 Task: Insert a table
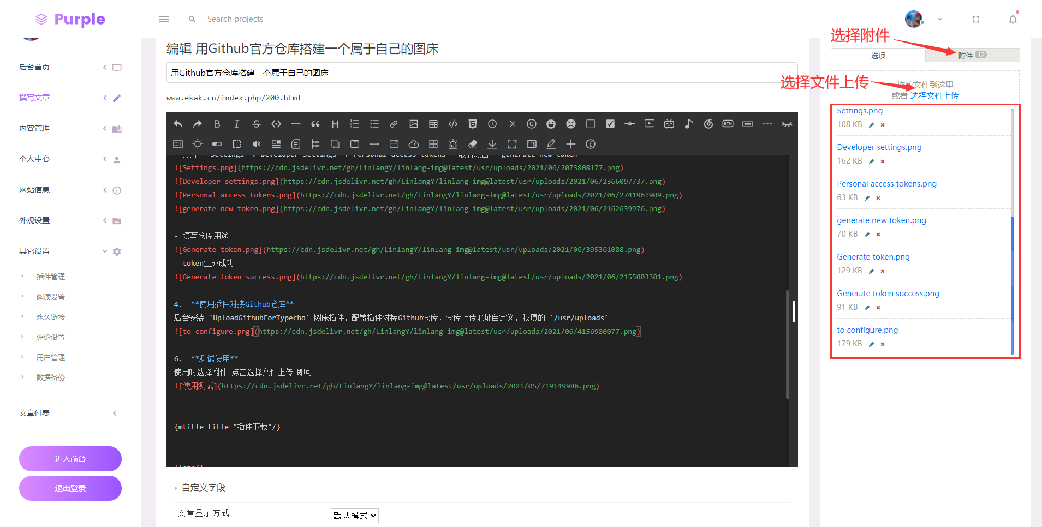tap(433, 124)
